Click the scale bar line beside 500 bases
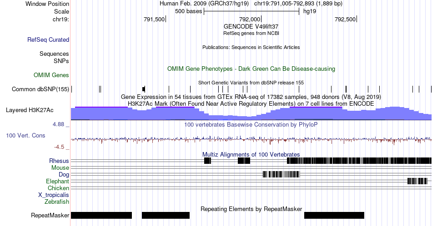 click(x=251, y=11)
